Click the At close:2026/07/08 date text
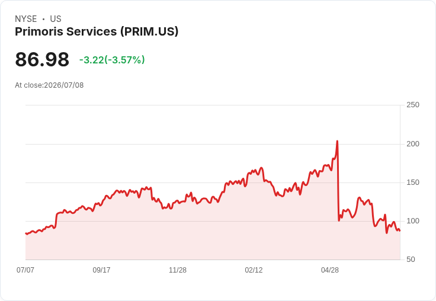The width and height of the screenshot is (436, 301). tap(49, 85)
